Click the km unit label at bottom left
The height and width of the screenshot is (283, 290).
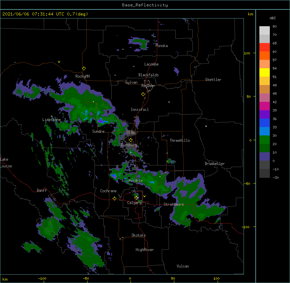[x=5, y=279]
